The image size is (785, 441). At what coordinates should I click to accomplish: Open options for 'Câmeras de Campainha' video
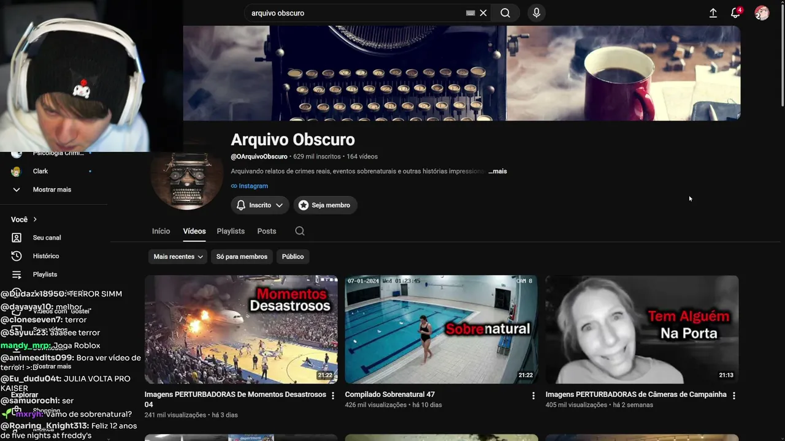[734, 396]
